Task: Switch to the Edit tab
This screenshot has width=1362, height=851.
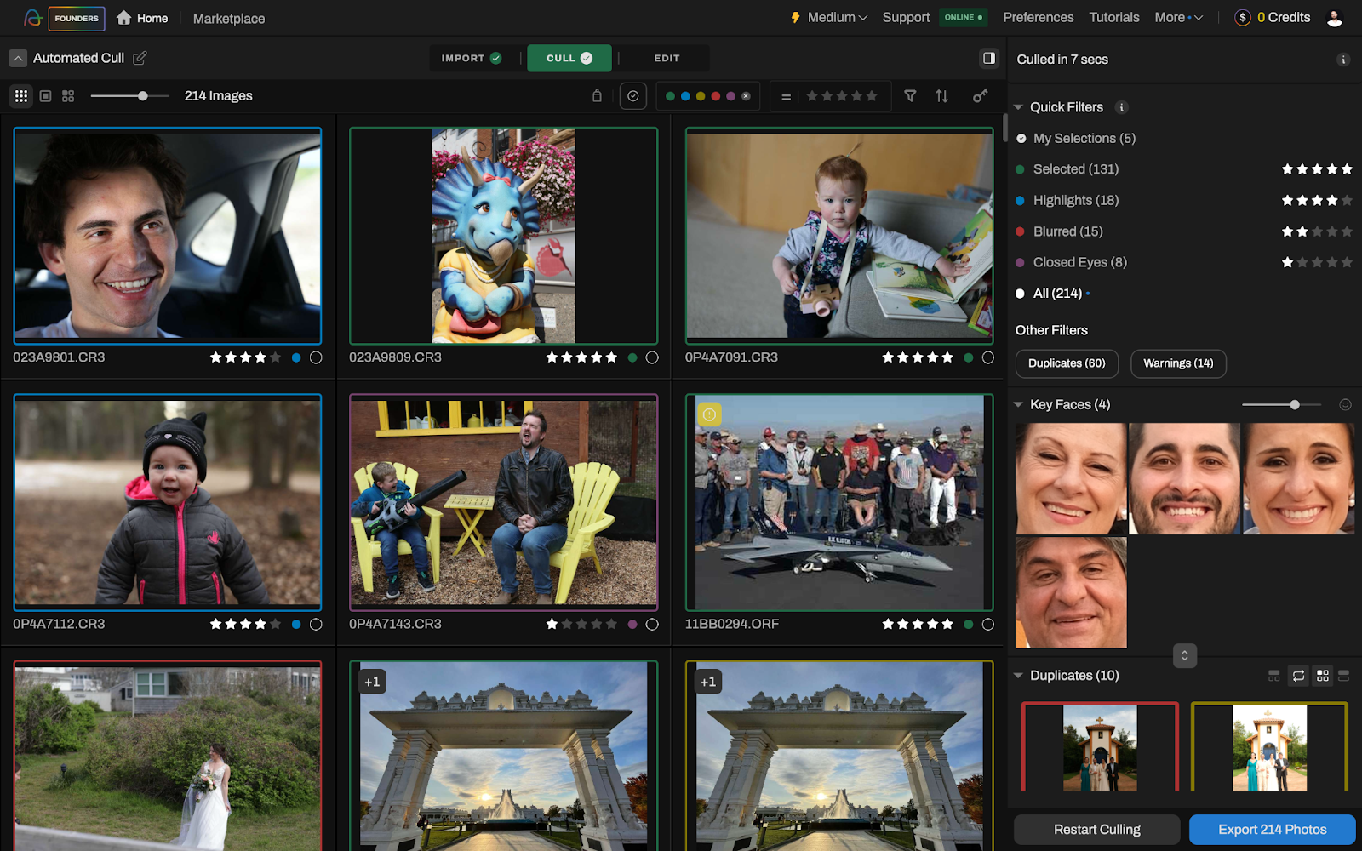Action: (x=667, y=59)
